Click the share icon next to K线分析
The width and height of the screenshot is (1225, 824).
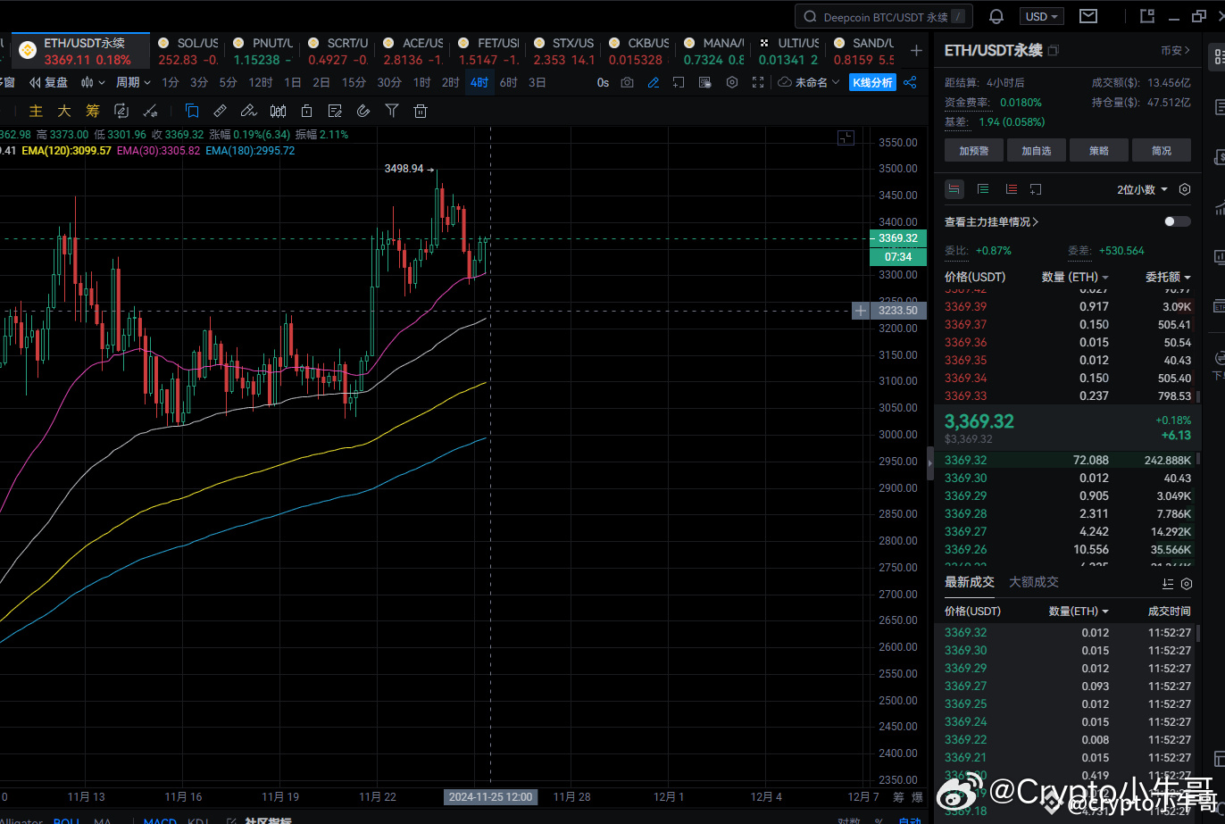(x=910, y=82)
